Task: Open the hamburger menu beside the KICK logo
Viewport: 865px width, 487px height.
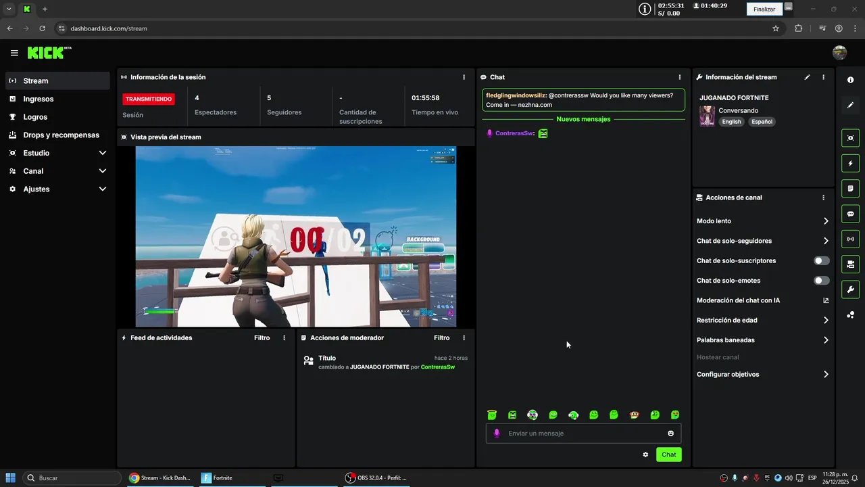Action: (x=14, y=53)
